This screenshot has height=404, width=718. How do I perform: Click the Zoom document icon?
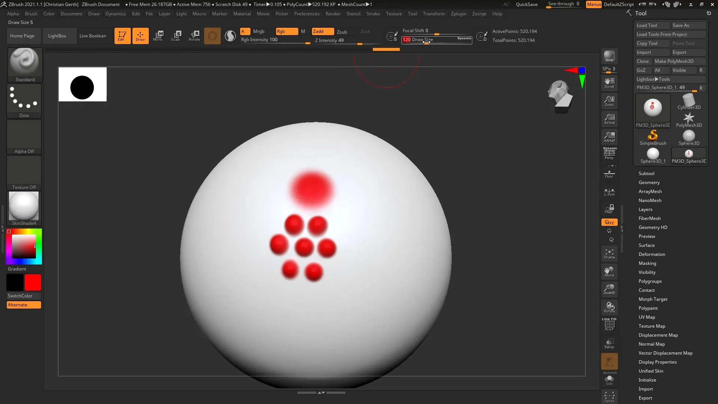(x=609, y=101)
